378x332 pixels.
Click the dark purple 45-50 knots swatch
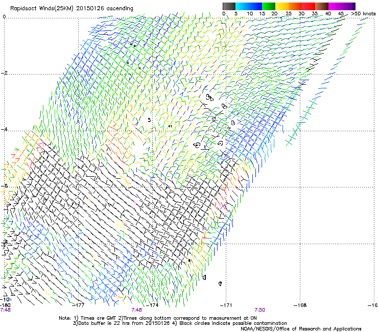point(348,6)
